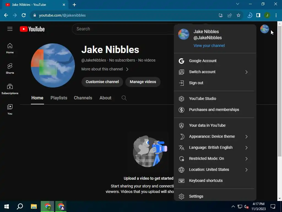Open File Explorer from the taskbar
282x212 pixels.
(x=34, y=206)
